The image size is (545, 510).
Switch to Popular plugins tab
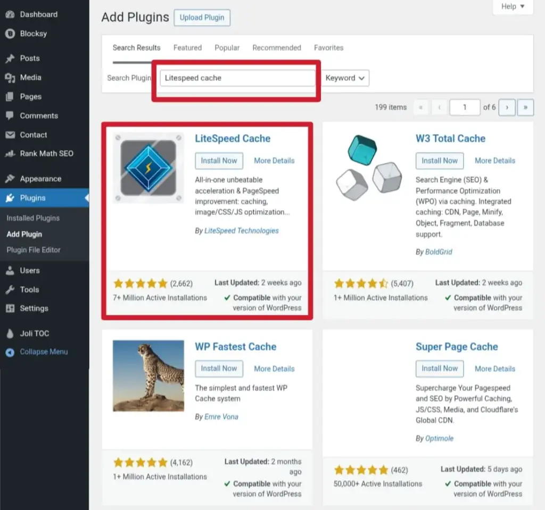tap(227, 48)
